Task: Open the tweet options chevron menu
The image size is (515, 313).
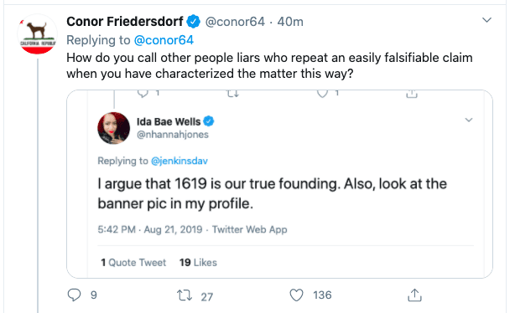Action: [486, 20]
